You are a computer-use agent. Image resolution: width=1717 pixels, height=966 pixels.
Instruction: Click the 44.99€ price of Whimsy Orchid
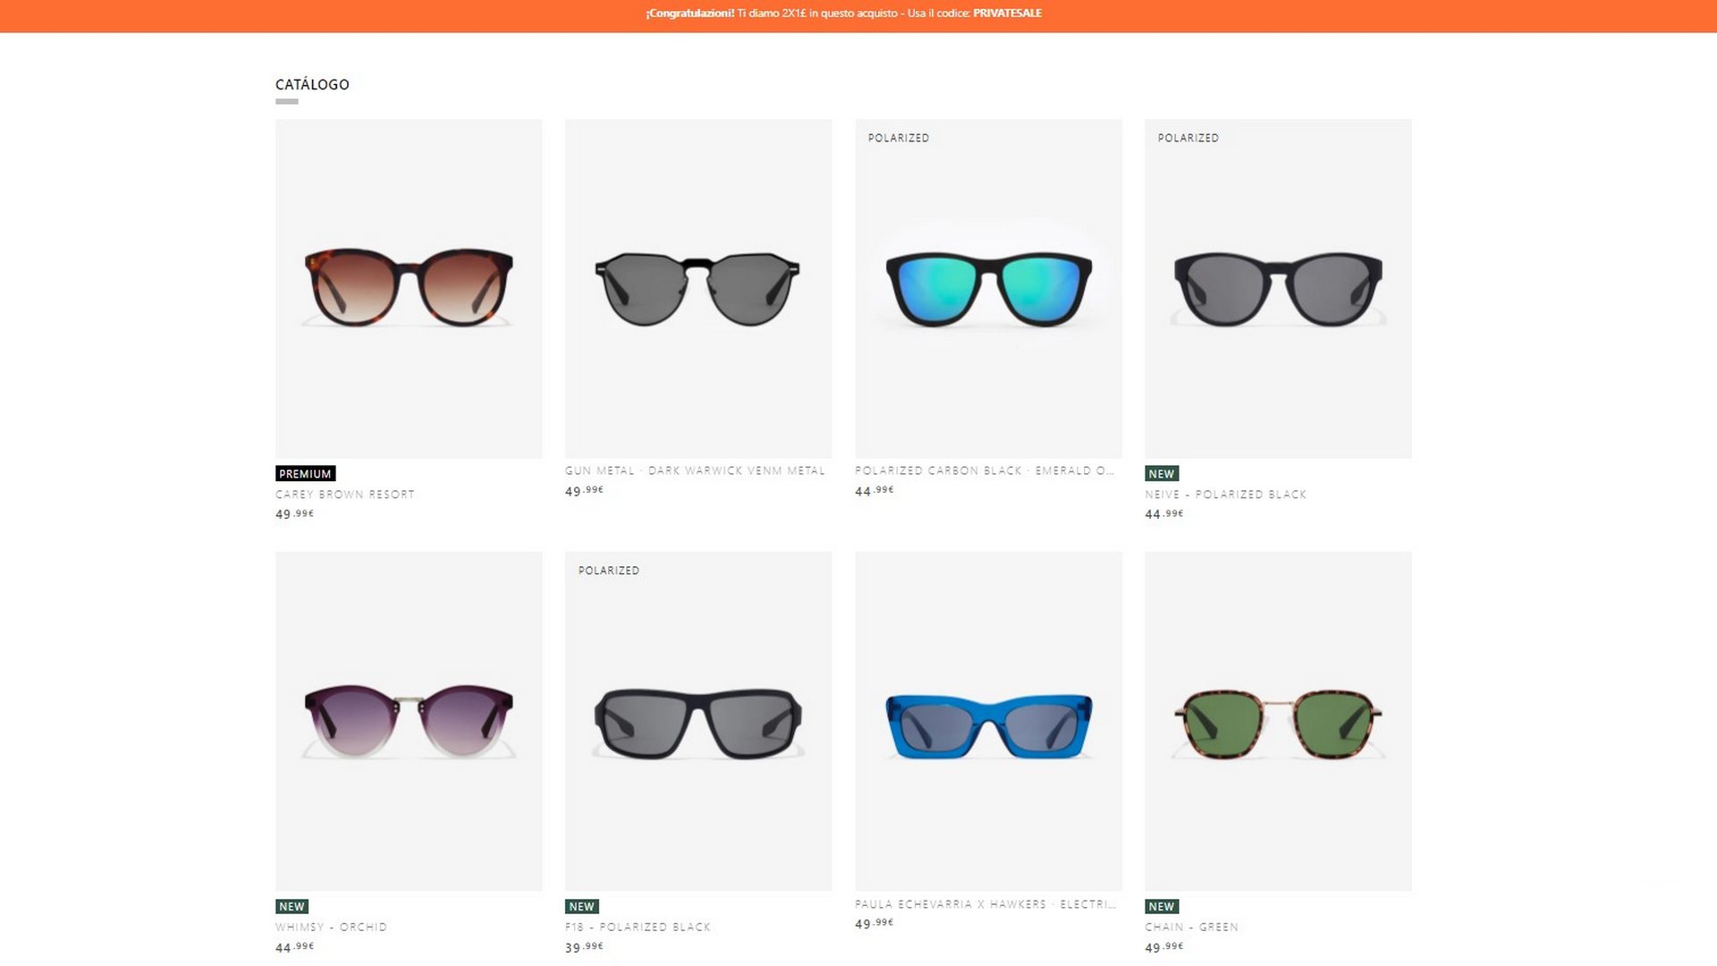click(295, 947)
